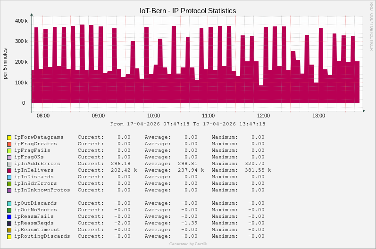Screen dimensions: 376x249
Task: Click the graph title IoT-Bern IP Protocol Statistics
Action: coord(188,10)
